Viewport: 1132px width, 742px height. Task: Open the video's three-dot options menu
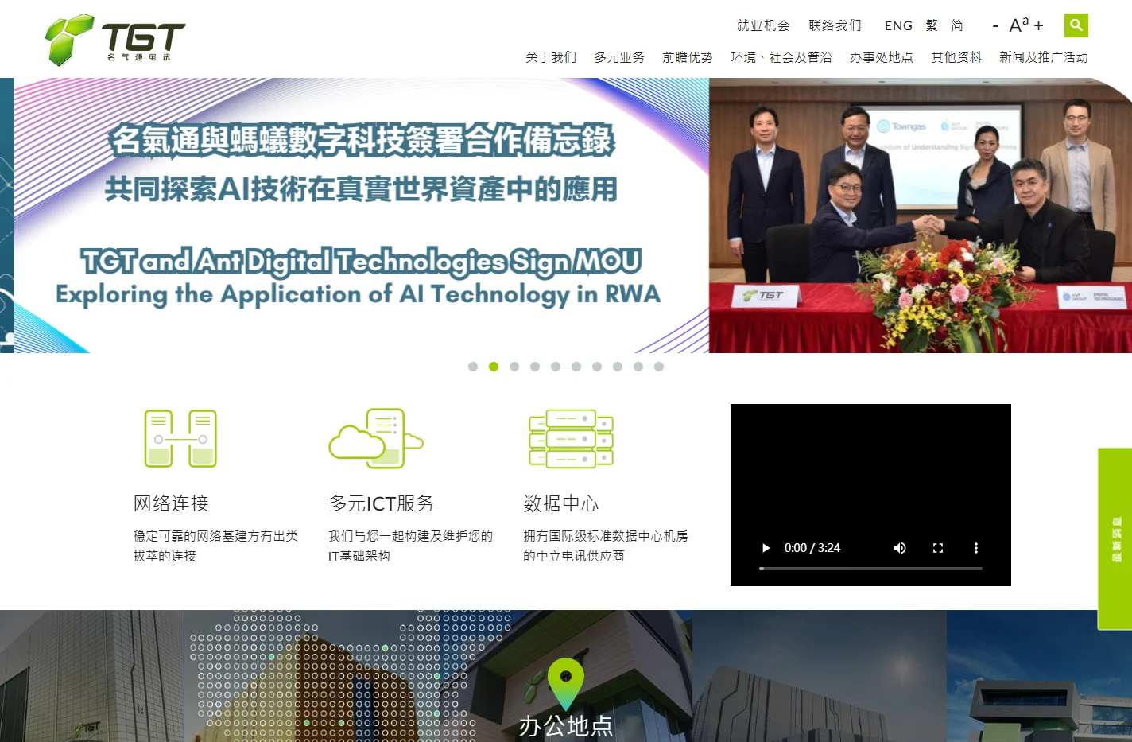[976, 548]
